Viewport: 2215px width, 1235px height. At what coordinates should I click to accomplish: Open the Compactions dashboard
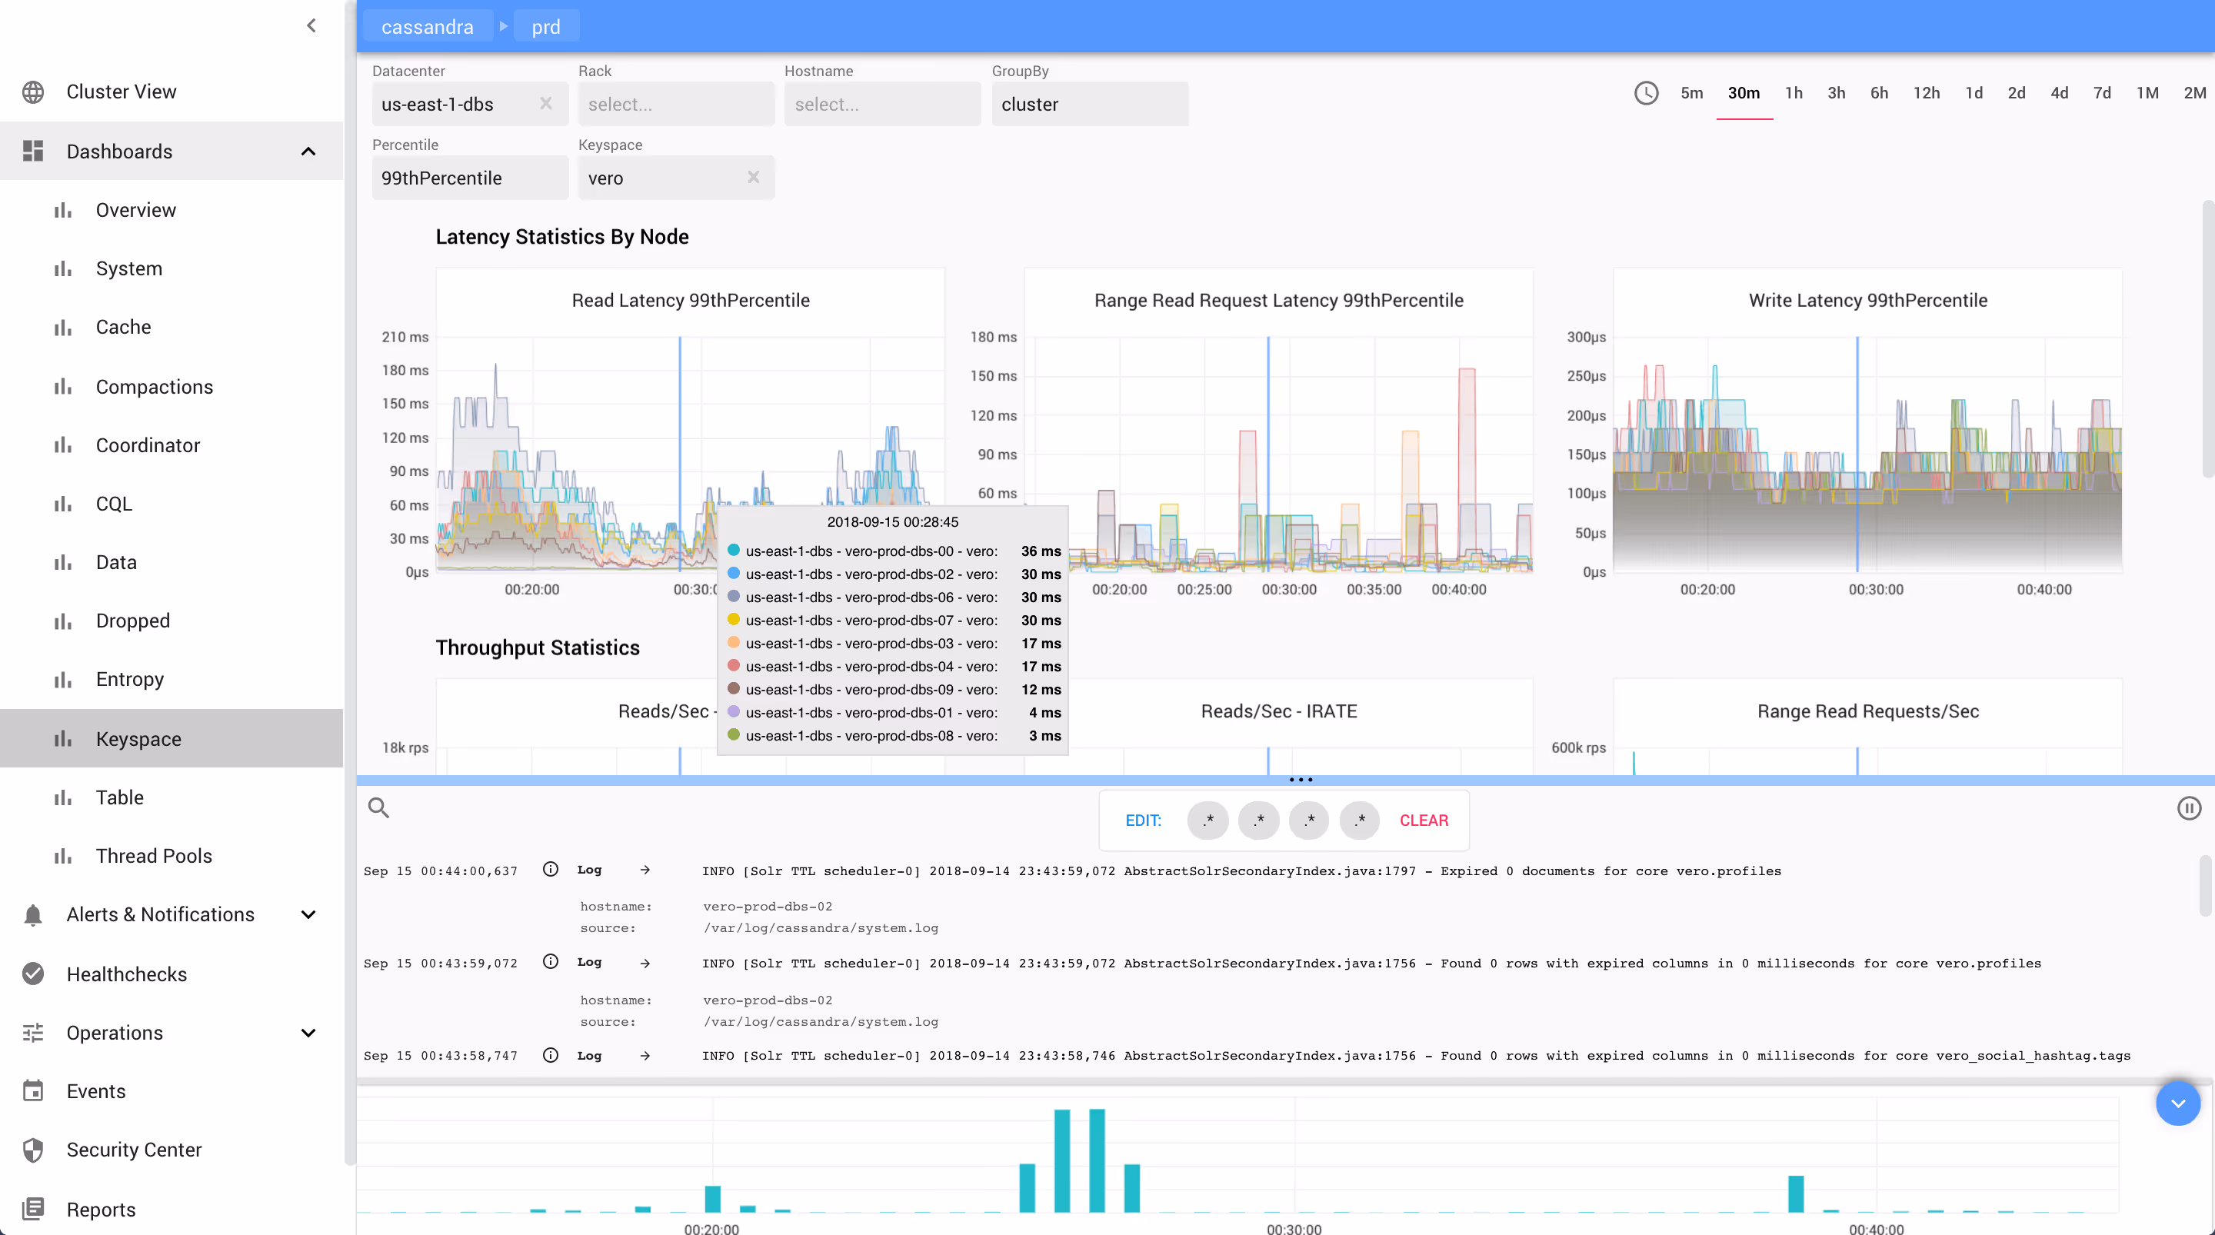coord(154,387)
